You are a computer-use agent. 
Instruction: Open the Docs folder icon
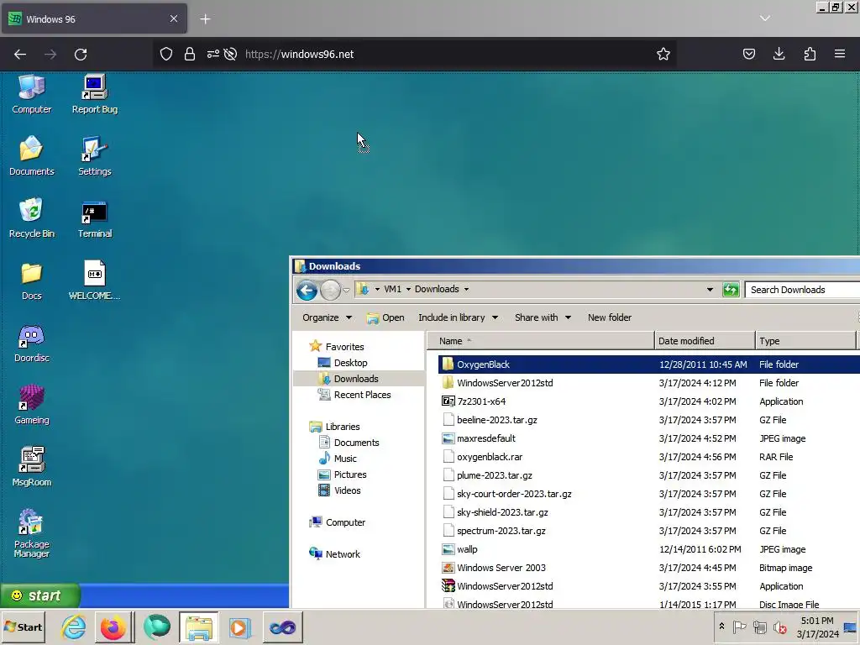point(31,281)
